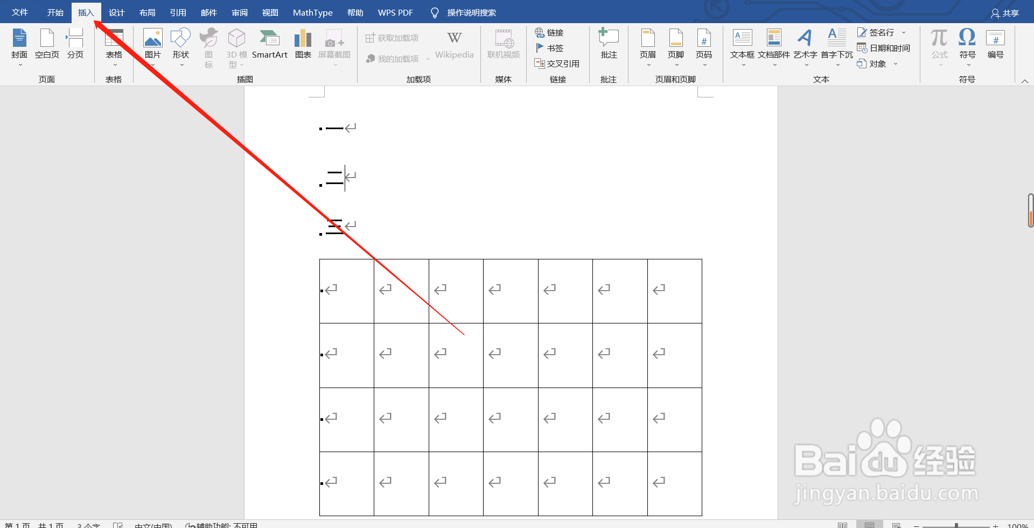Open the shapes (形状) gallery
The height and width of the screenshot is (528, 1034).
pyautogui.click(x=181, y=47)
